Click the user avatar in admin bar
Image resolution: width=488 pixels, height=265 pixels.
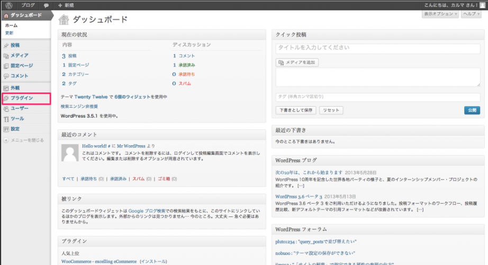tap(482, 5)
